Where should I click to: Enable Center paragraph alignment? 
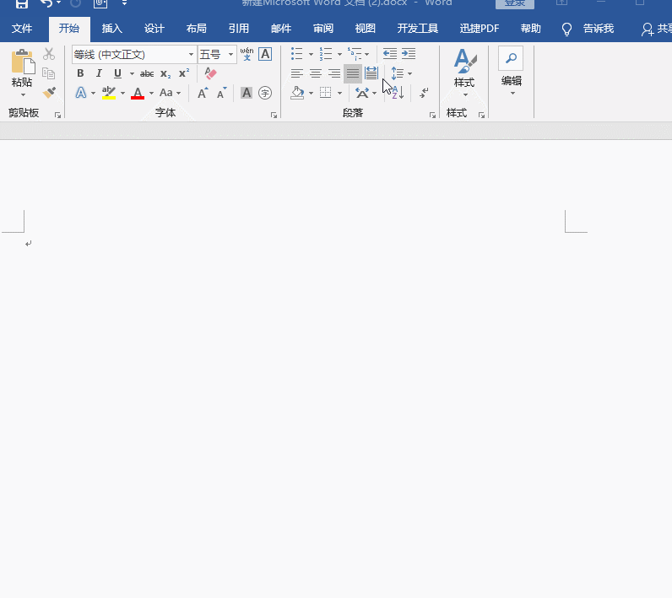(316, 73)
